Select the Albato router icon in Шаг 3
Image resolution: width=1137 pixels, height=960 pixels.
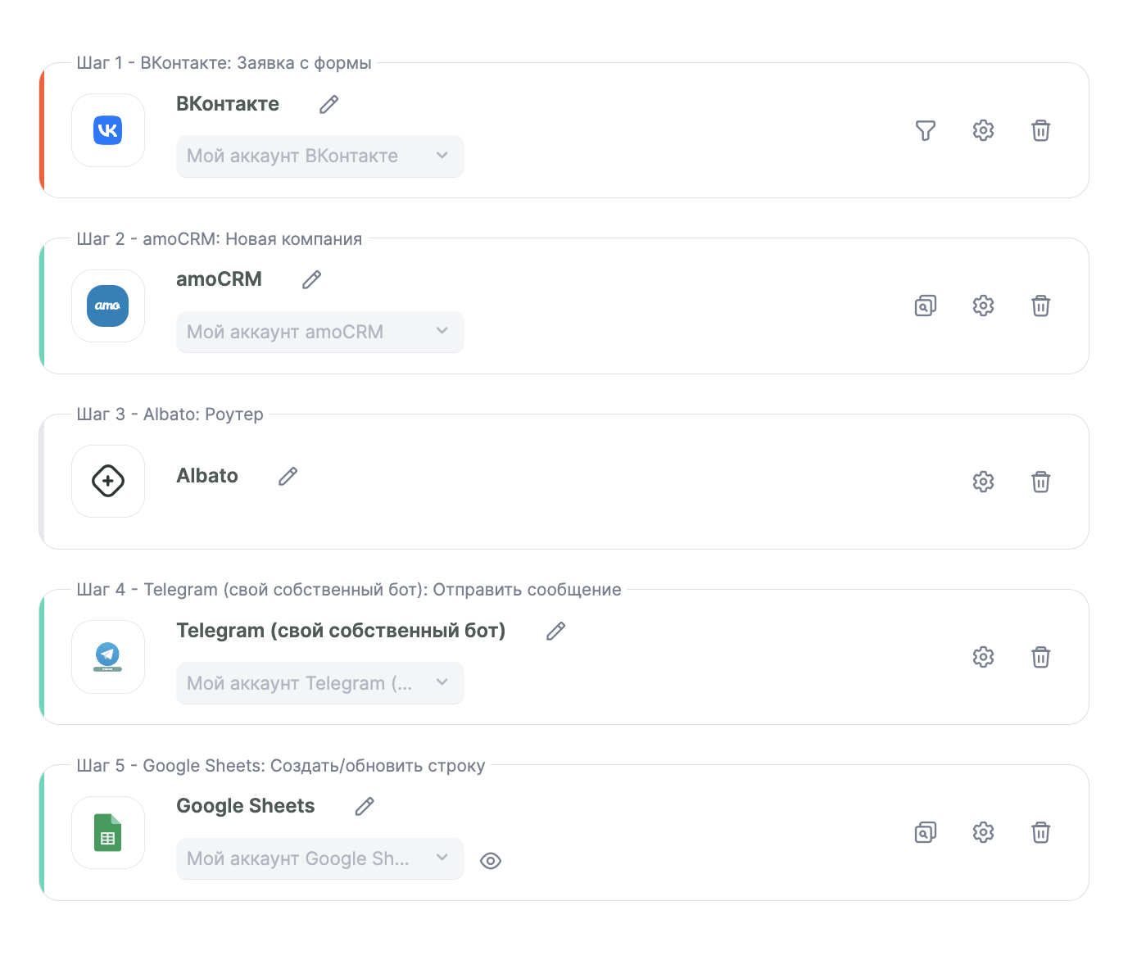(x=108, y=481)
